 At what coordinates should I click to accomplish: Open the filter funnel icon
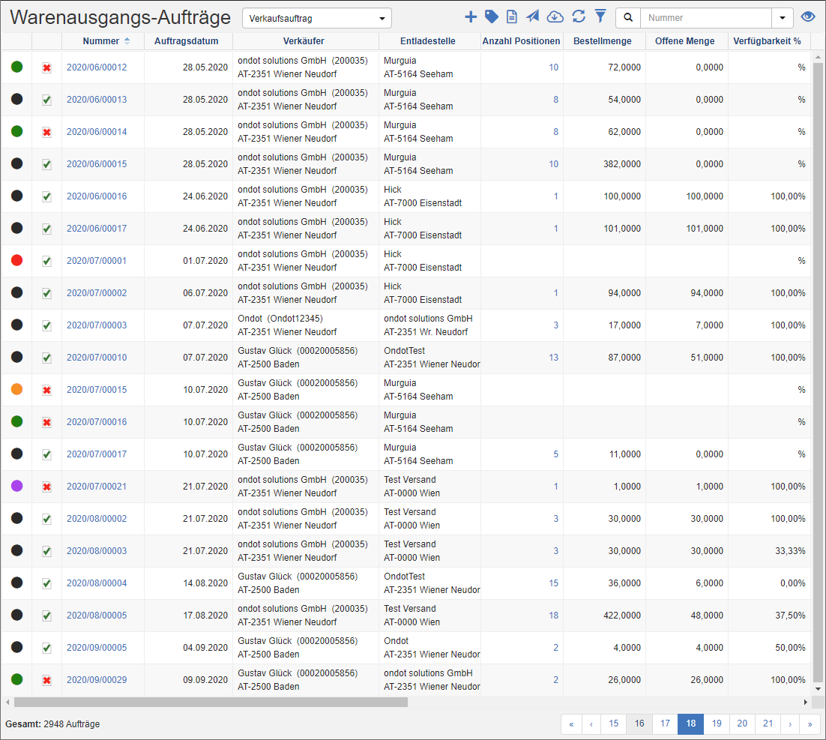pos(600,16)
